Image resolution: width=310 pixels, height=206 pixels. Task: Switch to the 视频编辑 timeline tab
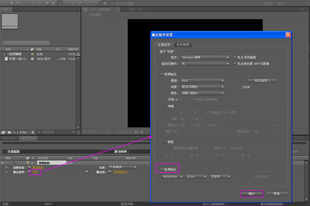9,138
